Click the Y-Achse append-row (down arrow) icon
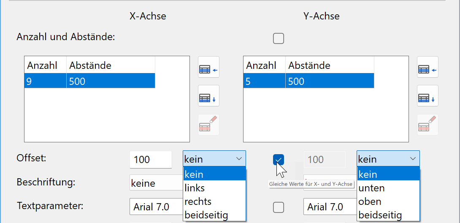Image resolution: width=460 pixels, height=223 pixels. point(428,96)
